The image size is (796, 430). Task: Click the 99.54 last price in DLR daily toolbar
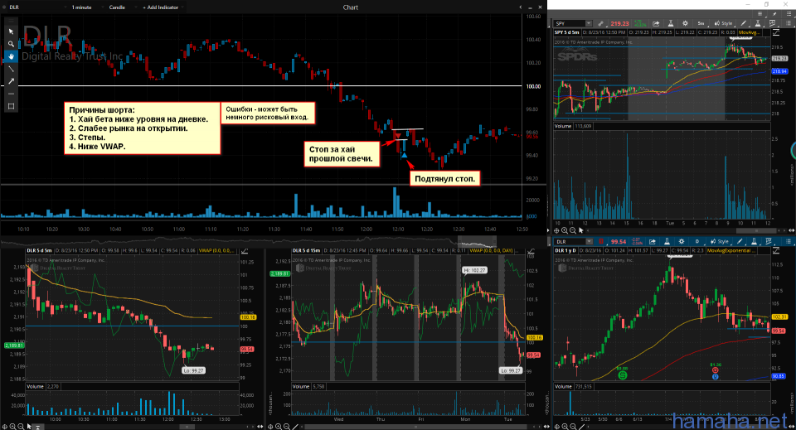[x=619, y=241]
